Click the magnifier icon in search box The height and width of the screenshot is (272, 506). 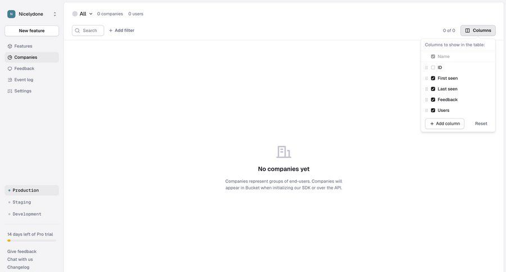78,30
